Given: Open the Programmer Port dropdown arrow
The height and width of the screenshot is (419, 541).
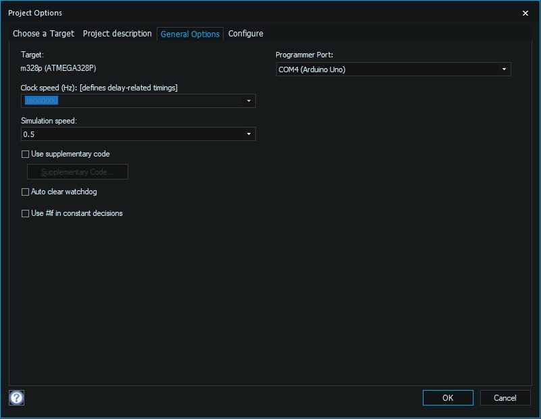Looking at the screenshot, I should [504, 69].
